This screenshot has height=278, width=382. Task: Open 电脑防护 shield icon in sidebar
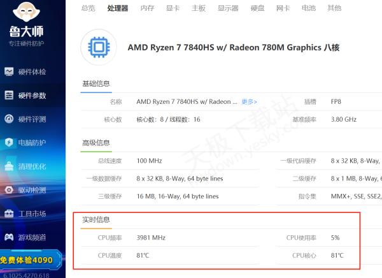coord(9,142)
